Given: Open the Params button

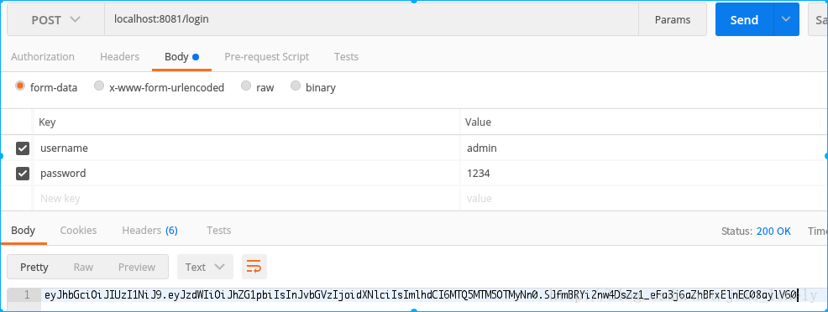Looking at the screenshot, I should (673, 19).
